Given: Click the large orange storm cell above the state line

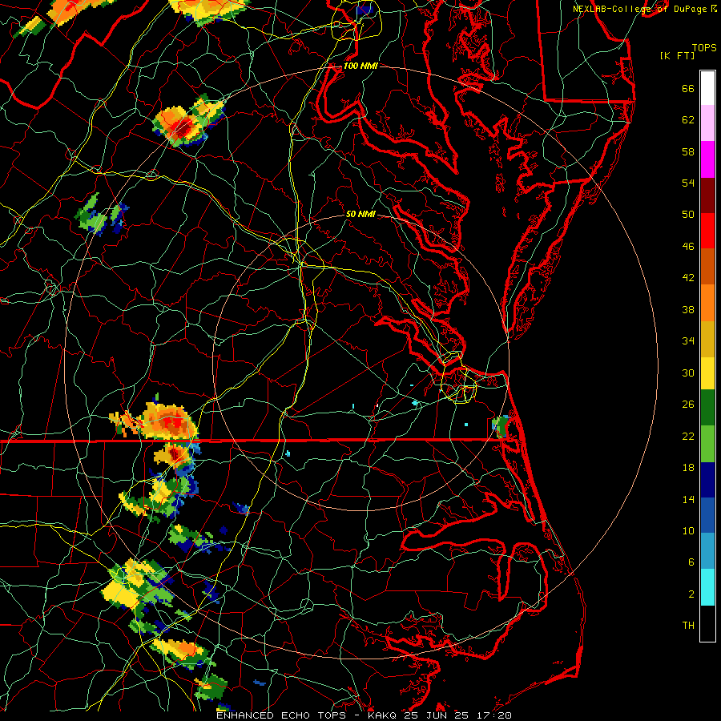Looking at the screenshot, I should tap(169, 421).
